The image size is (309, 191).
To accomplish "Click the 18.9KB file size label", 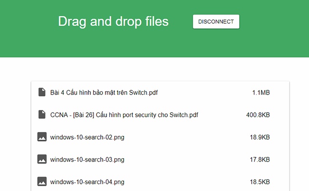I will 260,137.
